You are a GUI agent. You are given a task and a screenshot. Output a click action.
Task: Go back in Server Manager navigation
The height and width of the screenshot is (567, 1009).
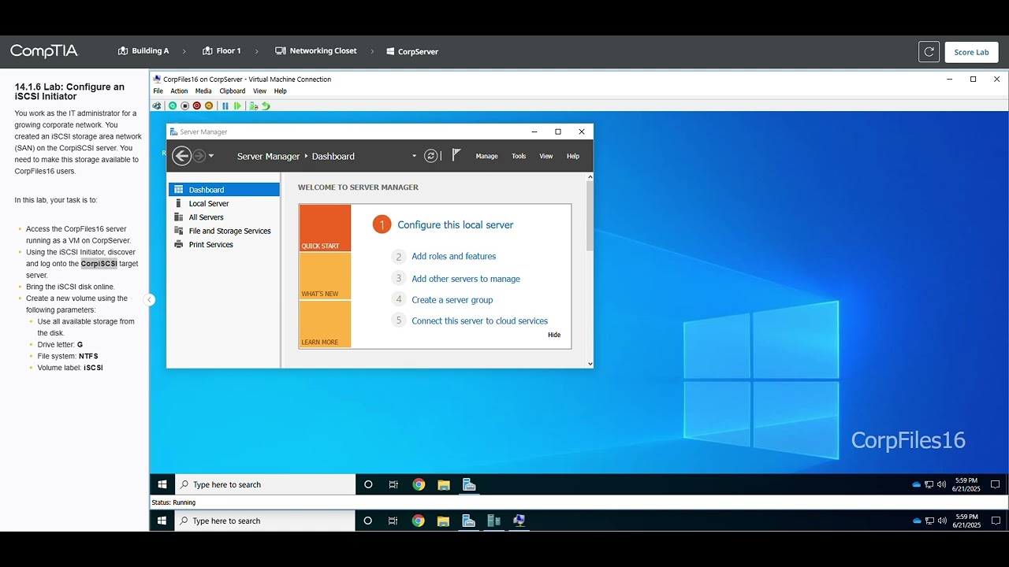pyautogui.click(x=181, y=156)
